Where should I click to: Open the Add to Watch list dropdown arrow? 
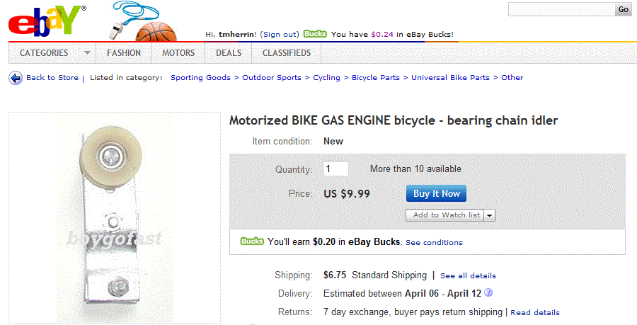[x=490, y=215]
